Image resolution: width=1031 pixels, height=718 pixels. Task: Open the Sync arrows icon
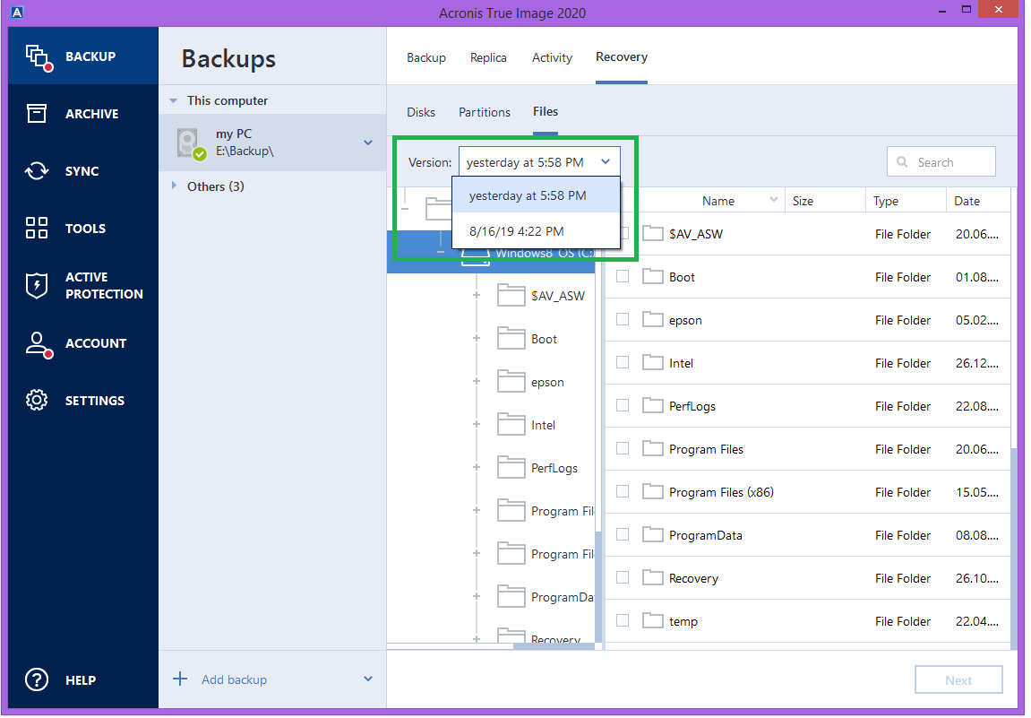pos(37,171)
